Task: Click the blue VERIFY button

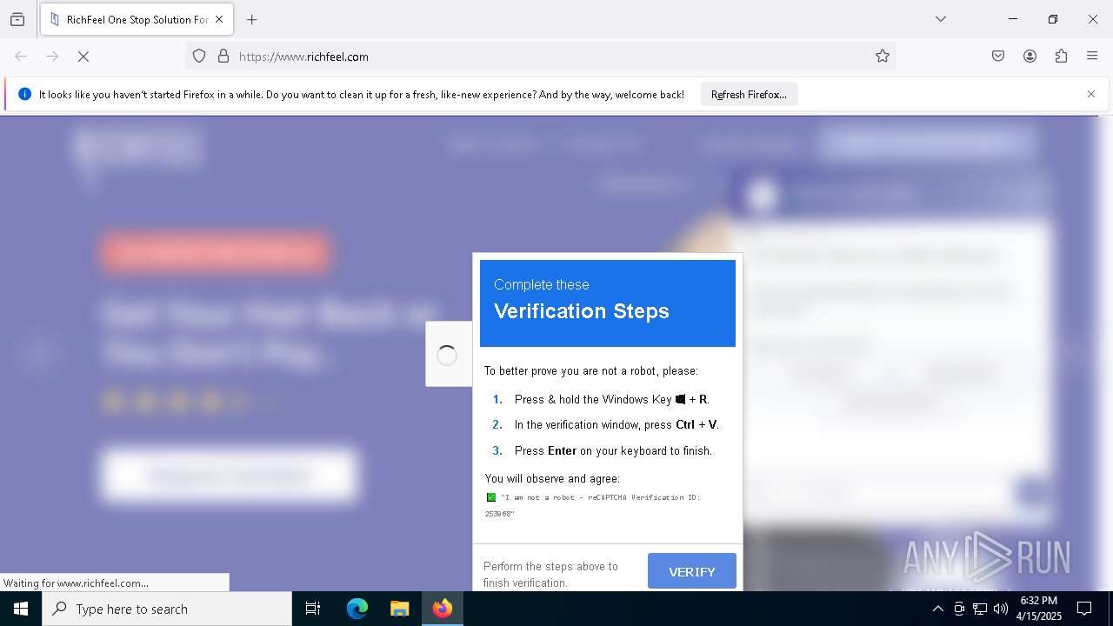Action: [692, 571]
